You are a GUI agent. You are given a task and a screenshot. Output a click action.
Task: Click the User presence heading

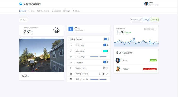click(x=126, y=53)
